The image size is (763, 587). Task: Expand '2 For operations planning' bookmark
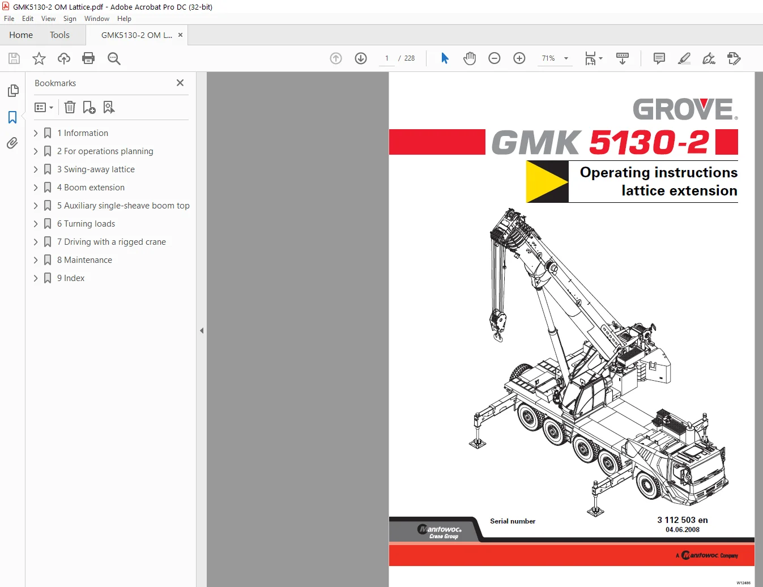(36, 151)
